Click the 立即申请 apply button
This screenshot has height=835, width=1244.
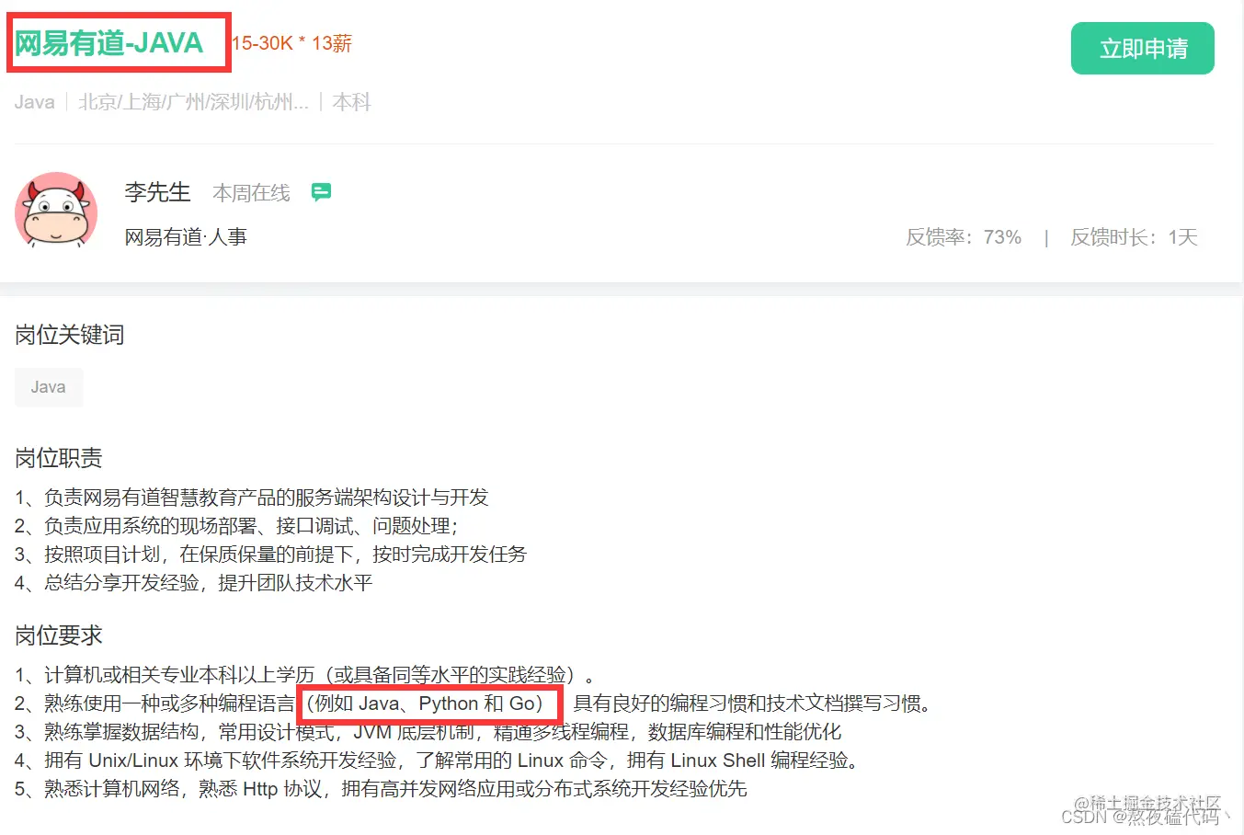pos(1143,49)
